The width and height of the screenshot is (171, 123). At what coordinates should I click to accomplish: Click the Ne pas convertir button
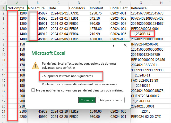point(111,100)
